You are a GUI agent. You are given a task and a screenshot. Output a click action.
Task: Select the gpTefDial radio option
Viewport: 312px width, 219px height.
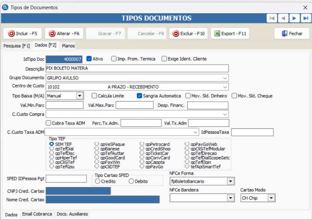pyautogui.click(x=52, y=149)
